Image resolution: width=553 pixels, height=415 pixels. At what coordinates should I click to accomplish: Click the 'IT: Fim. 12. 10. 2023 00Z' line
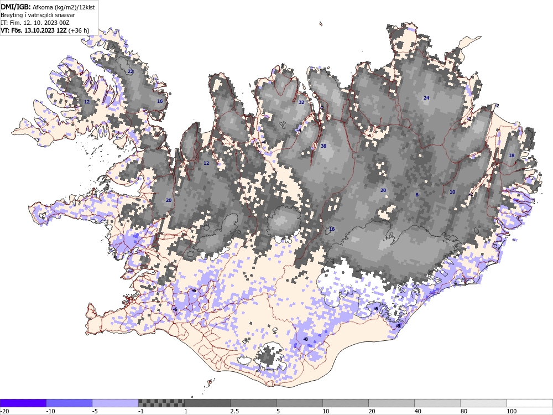point(35,23)
